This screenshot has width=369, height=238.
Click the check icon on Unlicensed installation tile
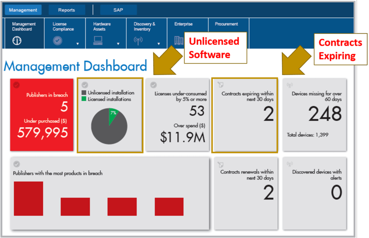pyautogui.click(x=84, y=85)
